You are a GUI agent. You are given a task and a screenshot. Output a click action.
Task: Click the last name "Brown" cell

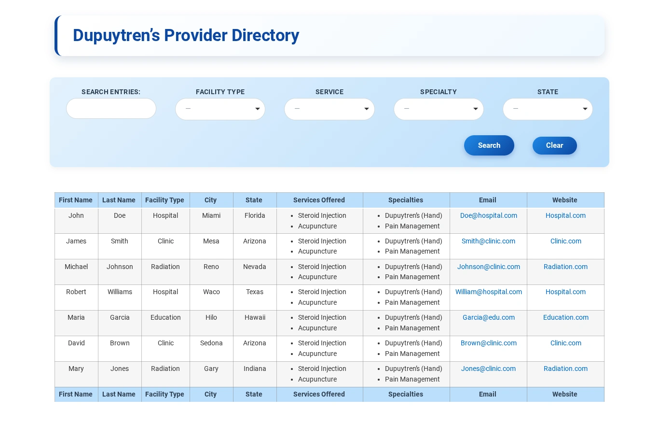point(120,349)
